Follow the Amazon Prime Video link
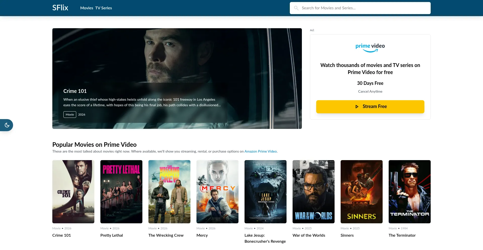The width and height of the screenshot is (483, 250). point(261,151)
